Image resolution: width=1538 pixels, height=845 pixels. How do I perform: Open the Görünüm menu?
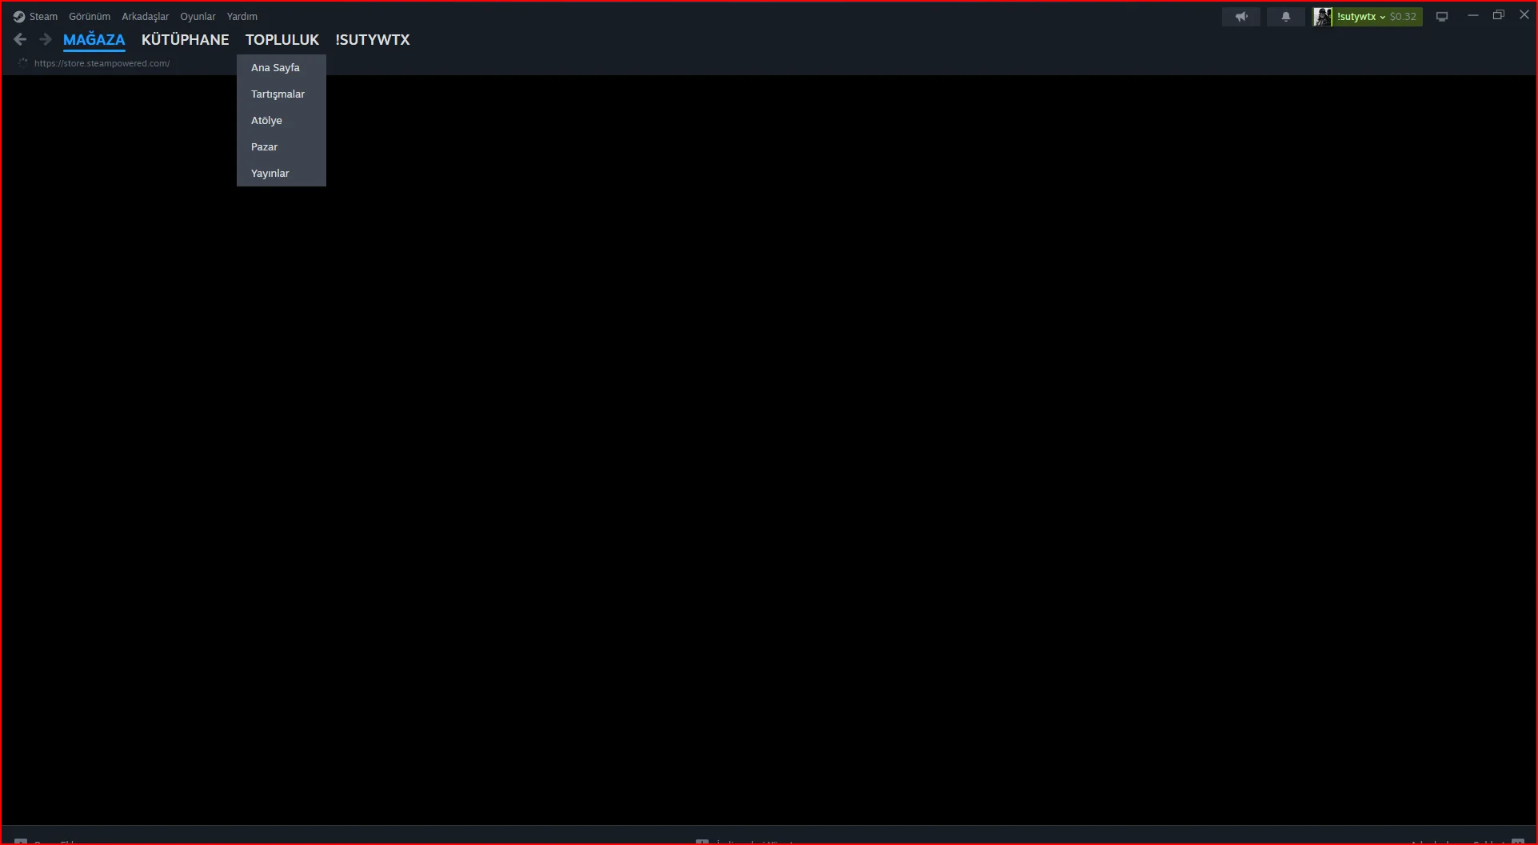pyautogui.click(x=89, y=16)
